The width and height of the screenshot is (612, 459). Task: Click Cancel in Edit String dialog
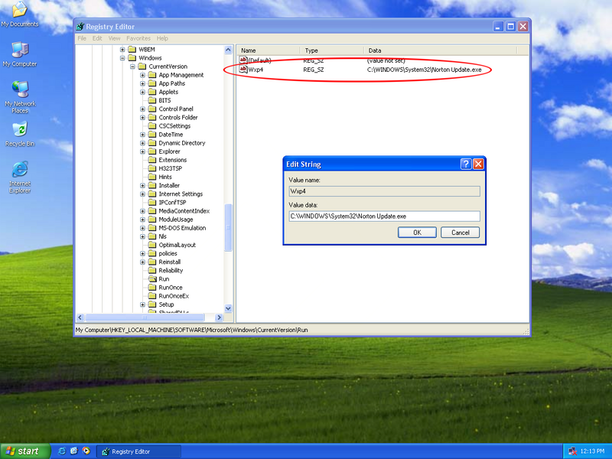coord(461,233)
